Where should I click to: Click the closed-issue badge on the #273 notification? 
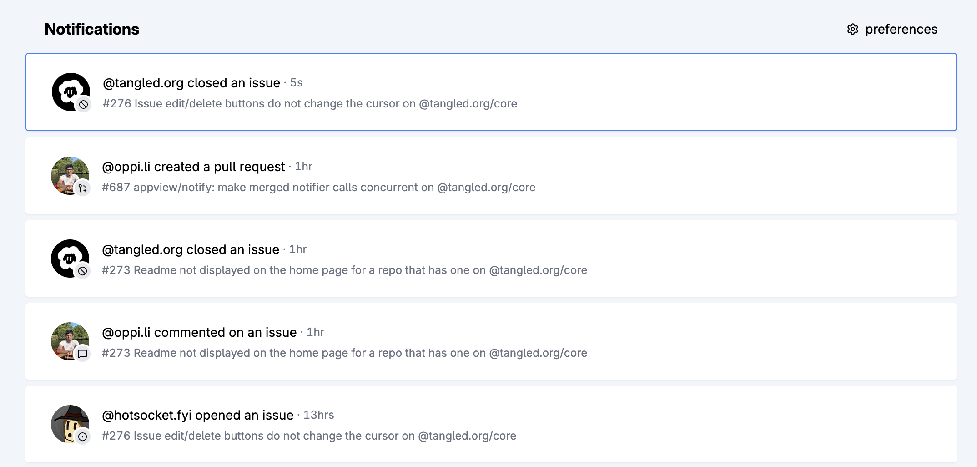click(x=82, y=271)
